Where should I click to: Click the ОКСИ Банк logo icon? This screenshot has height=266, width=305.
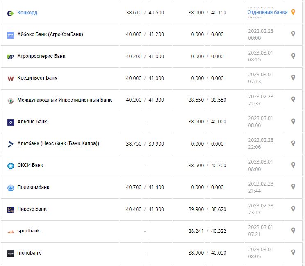click(x=11, y=166)
